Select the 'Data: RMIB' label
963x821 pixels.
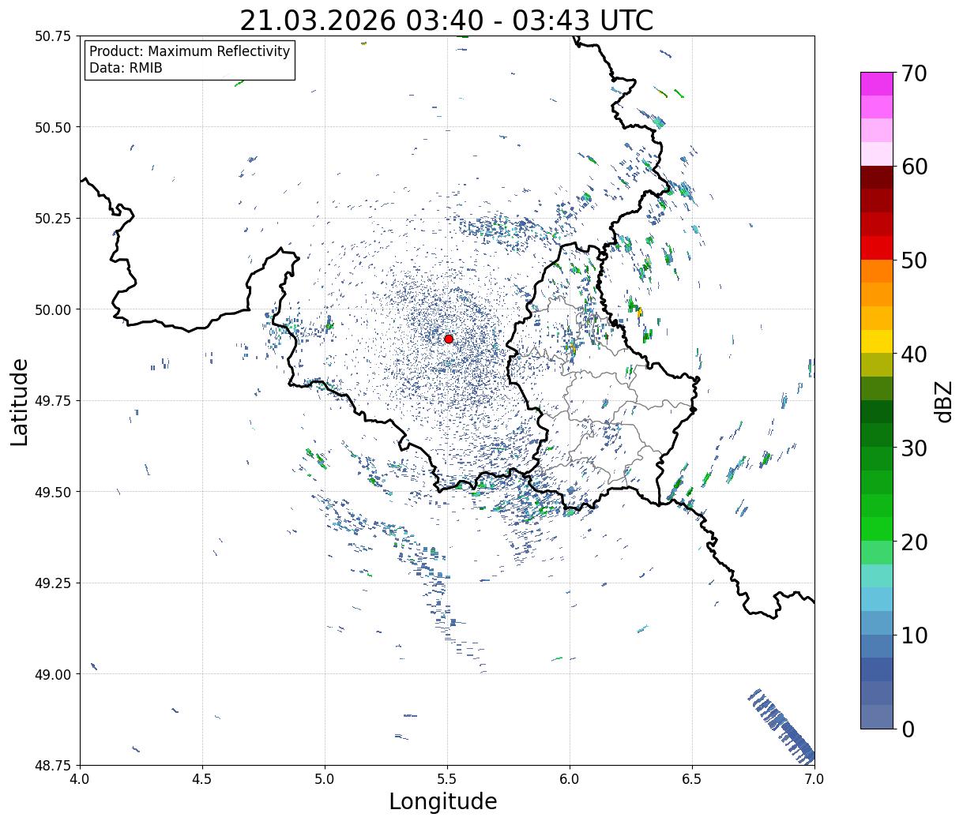pos(126,68)
